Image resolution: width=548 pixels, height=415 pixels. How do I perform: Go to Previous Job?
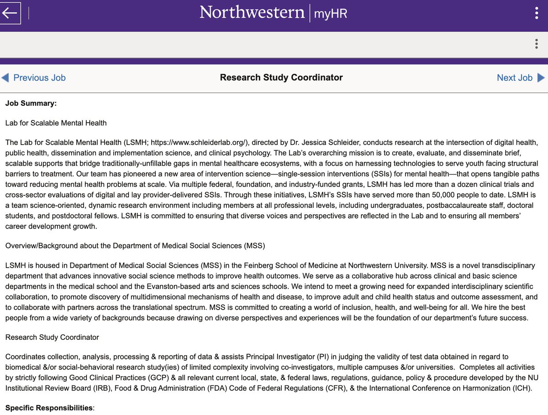[x=39, y=78]
